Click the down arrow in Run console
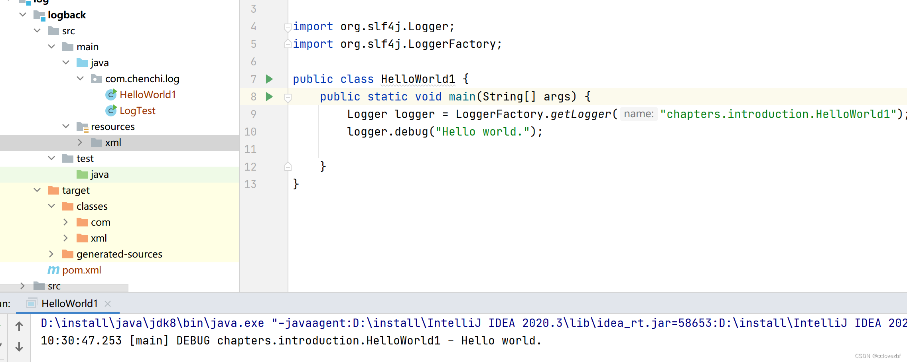 click(x=19, y=347)
